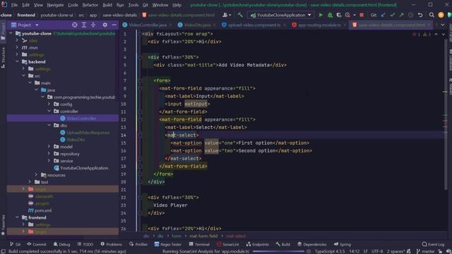
Task: Expand all icon in Project panel header
Action: click(84, 25)
